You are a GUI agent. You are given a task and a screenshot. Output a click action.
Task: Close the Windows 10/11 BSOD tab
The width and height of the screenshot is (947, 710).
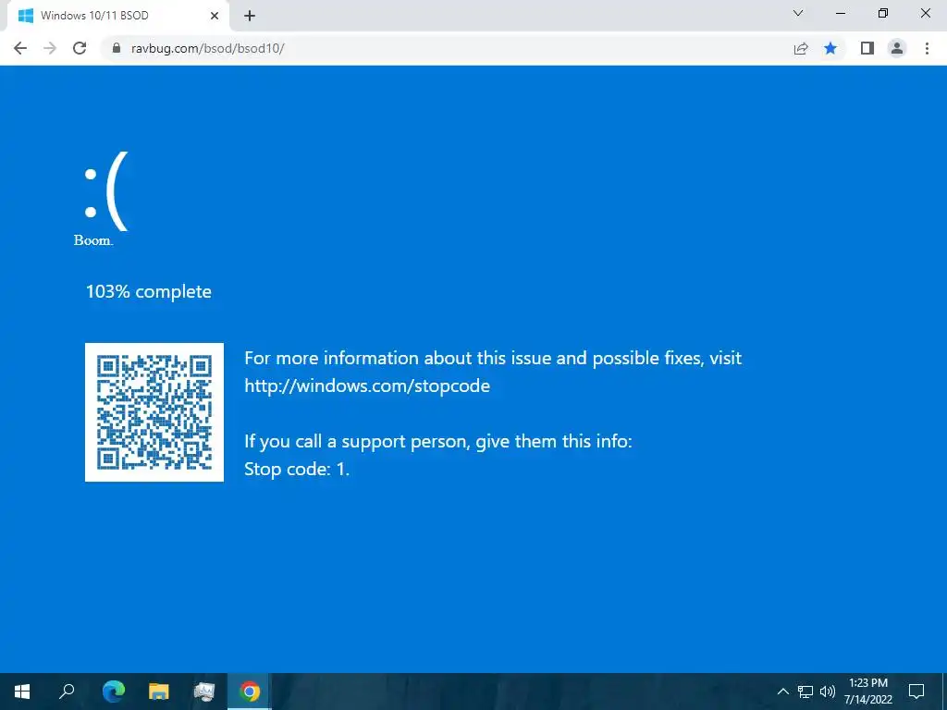click(215, 16)
